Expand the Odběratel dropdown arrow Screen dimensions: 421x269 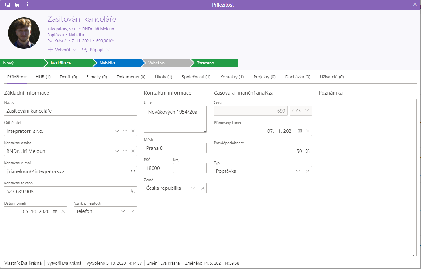coord(117,131)
